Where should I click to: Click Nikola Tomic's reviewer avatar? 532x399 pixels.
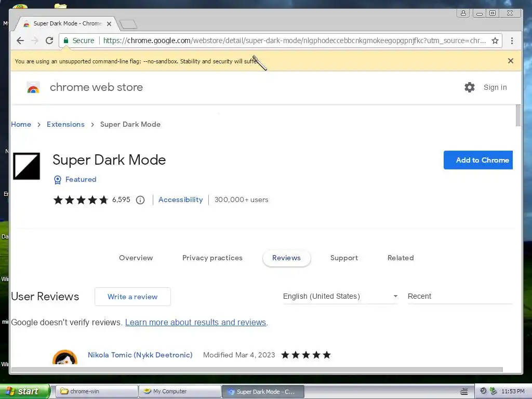[x=65, y=357]
